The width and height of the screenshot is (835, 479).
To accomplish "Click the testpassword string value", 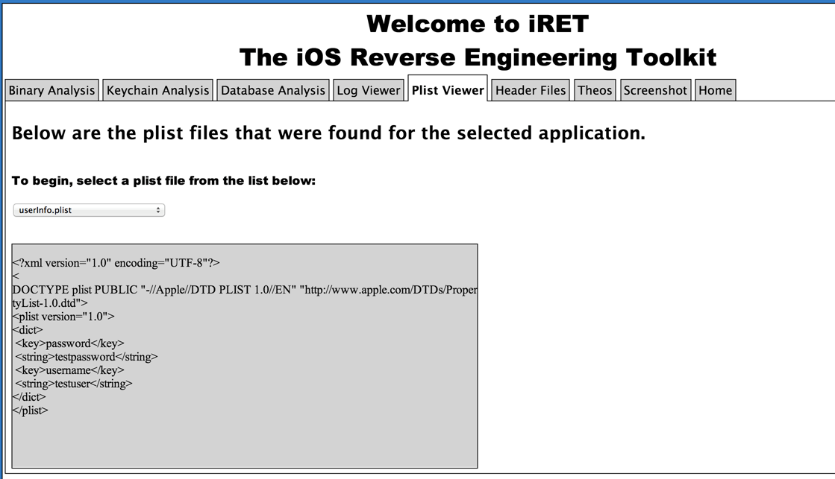I will tap(86, 357).
